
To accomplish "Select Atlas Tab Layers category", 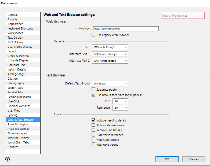I will (x=18, y=124).
